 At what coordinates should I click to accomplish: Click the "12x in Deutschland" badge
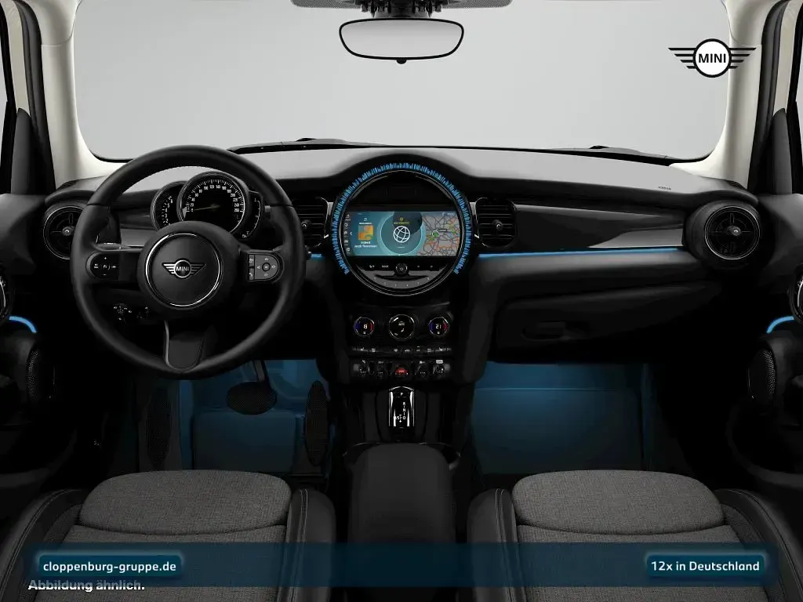(x=705, y=566)
